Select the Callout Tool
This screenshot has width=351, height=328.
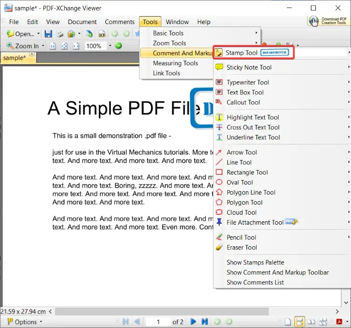pyautogui.click(x=282, y=102)
